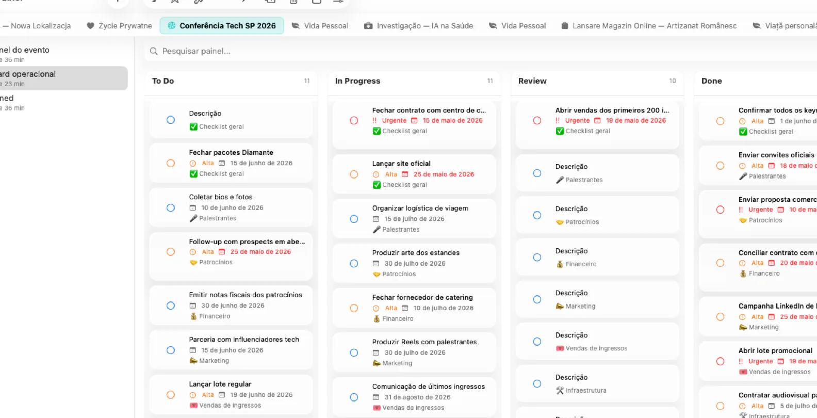This screenshot has height=418, width=817.
Task: Toggle the circle on Review's Descrição Palestrantes card
Action: 537,173
